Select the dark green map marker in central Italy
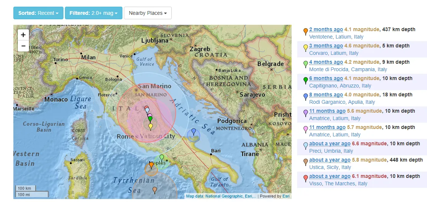Screen dimensions: 427x202 tap(150, 119)
